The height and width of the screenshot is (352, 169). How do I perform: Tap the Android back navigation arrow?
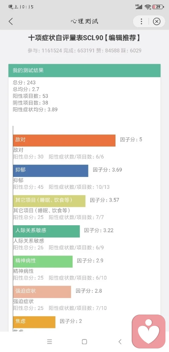(120, 342)
